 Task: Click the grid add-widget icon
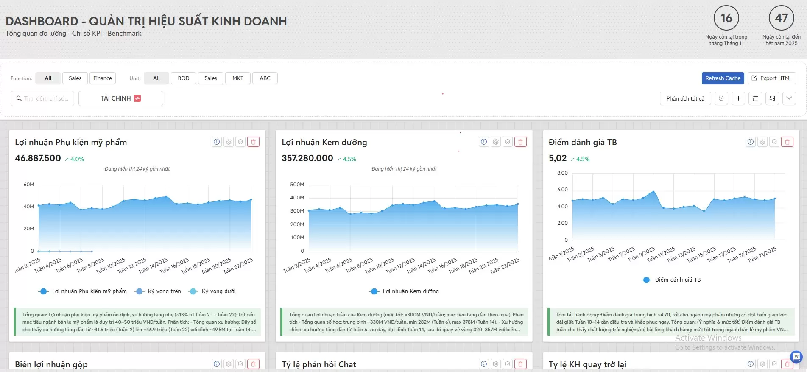point(772,98)
